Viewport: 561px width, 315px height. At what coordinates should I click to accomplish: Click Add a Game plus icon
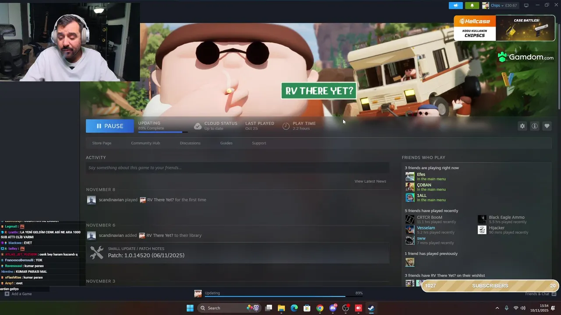7,294
